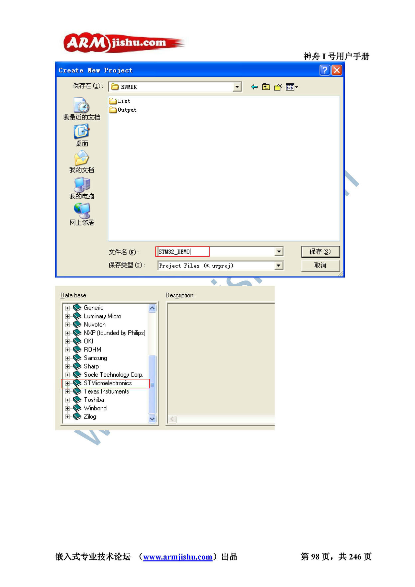
Task: Select STMicroelectronics in the database tree
Action: (108, 383)
